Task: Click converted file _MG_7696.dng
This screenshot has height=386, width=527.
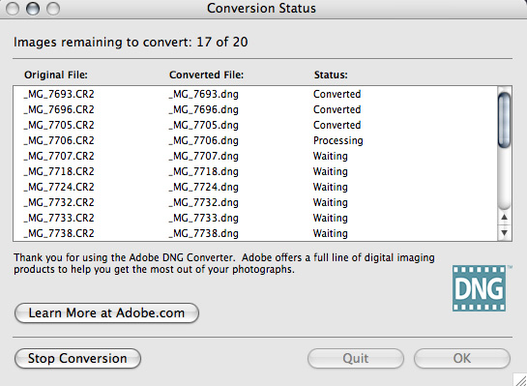Action: pos(204,109)
